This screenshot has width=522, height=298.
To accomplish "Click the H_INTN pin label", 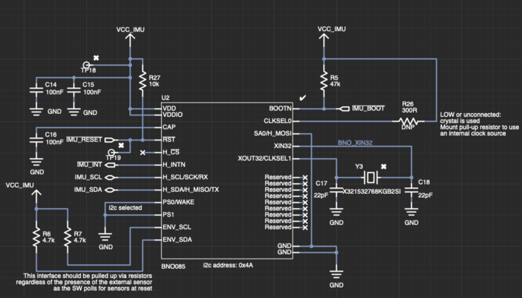I will pos(174,165).
